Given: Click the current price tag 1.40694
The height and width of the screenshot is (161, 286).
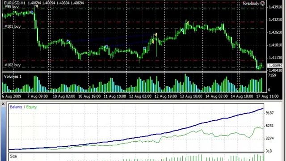Looking at the screenshot, I should click(x=275, y=66).
